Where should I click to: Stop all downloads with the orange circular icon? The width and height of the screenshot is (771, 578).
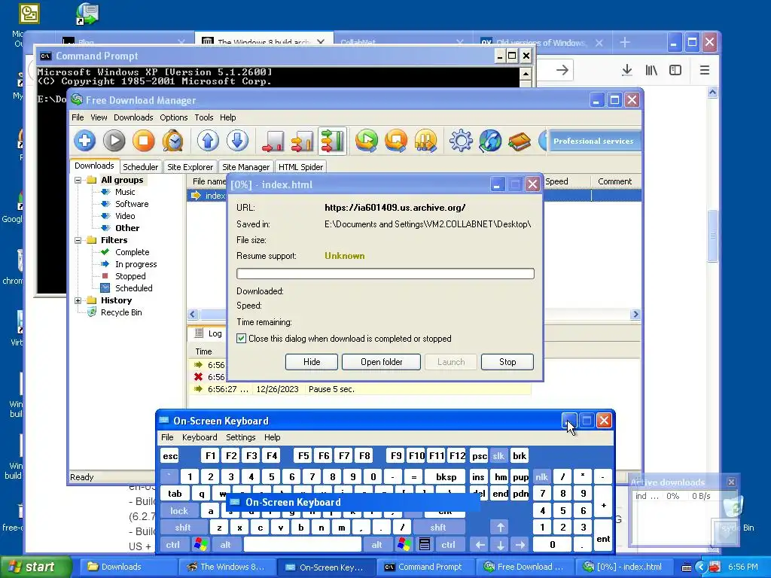[396, 141]
